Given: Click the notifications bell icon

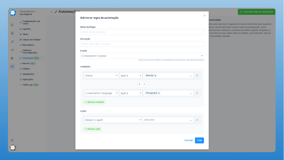Looking at the screenshot, I should click(x=12, y=140).
